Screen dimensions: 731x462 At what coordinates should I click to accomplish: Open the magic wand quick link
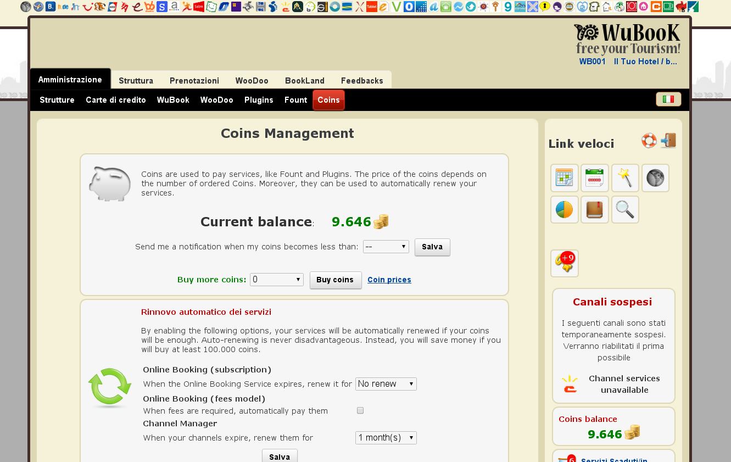pos(625,178)
